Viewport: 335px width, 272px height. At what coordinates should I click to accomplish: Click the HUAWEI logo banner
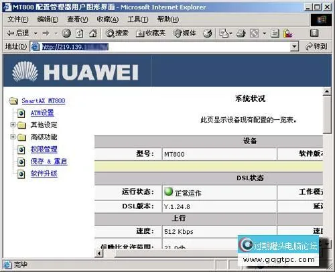tap(75, 72)
